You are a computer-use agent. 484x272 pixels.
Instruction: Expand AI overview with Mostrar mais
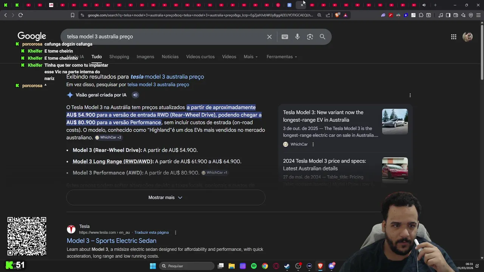pos(166,198)
